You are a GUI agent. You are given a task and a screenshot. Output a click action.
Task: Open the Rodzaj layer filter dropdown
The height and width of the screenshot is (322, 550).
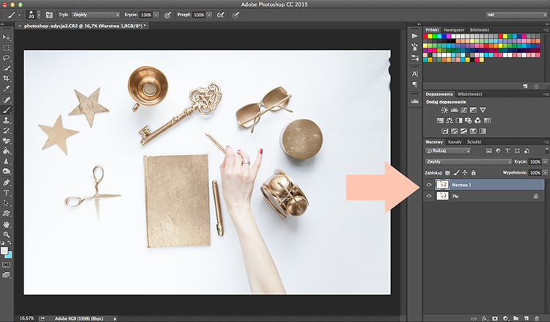[x=448, y=151]
